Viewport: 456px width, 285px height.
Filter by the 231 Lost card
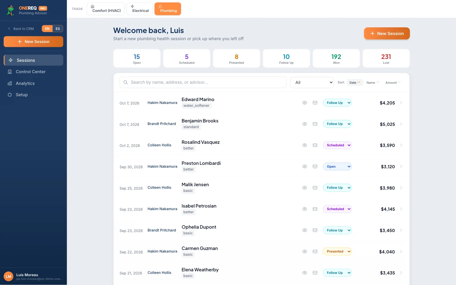click(386, 58)
